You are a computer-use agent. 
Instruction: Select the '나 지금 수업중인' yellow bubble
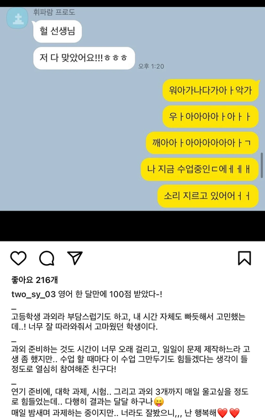200,169
